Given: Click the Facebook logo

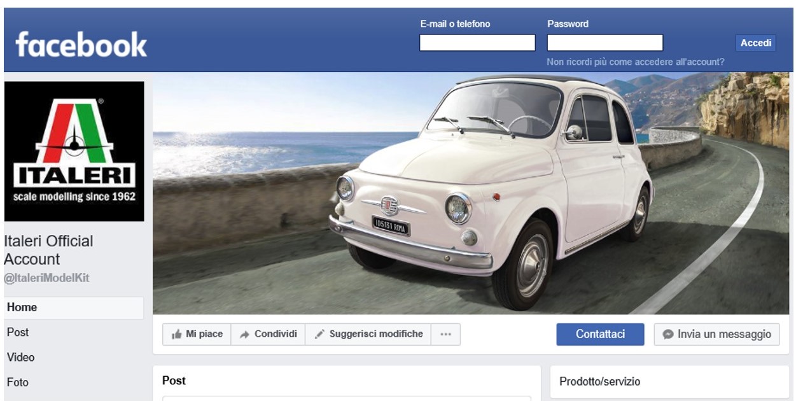Looking at the screenshot, I should click(81, 45).
